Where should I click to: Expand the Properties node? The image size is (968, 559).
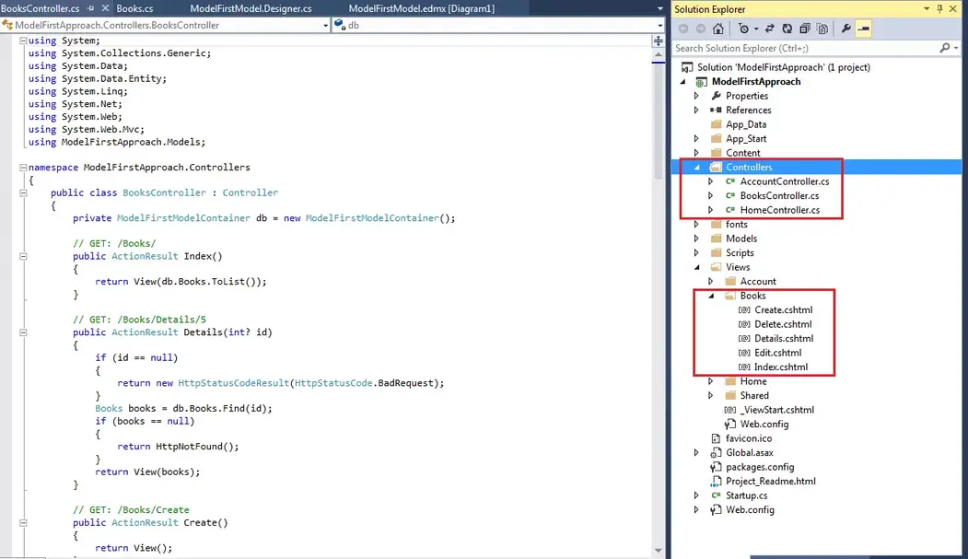696,96
